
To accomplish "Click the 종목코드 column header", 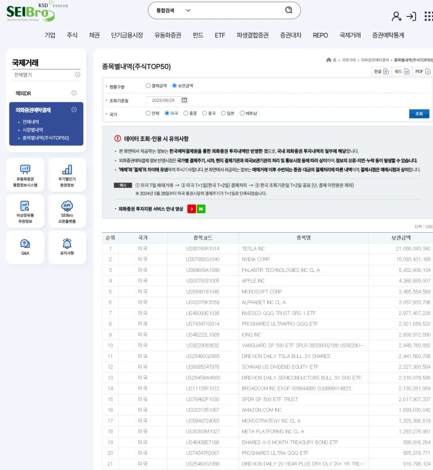I will click(203, 238).
